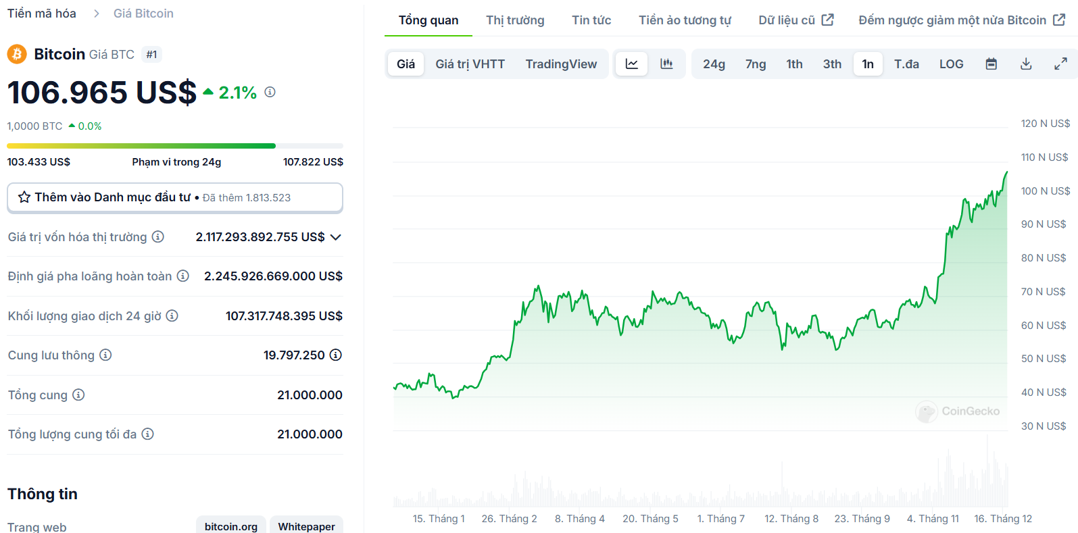1078x533 pixels.
Task: Show info icon beside Cung lưu thông label
Action: pyautogui.click(x=105, y=355)
